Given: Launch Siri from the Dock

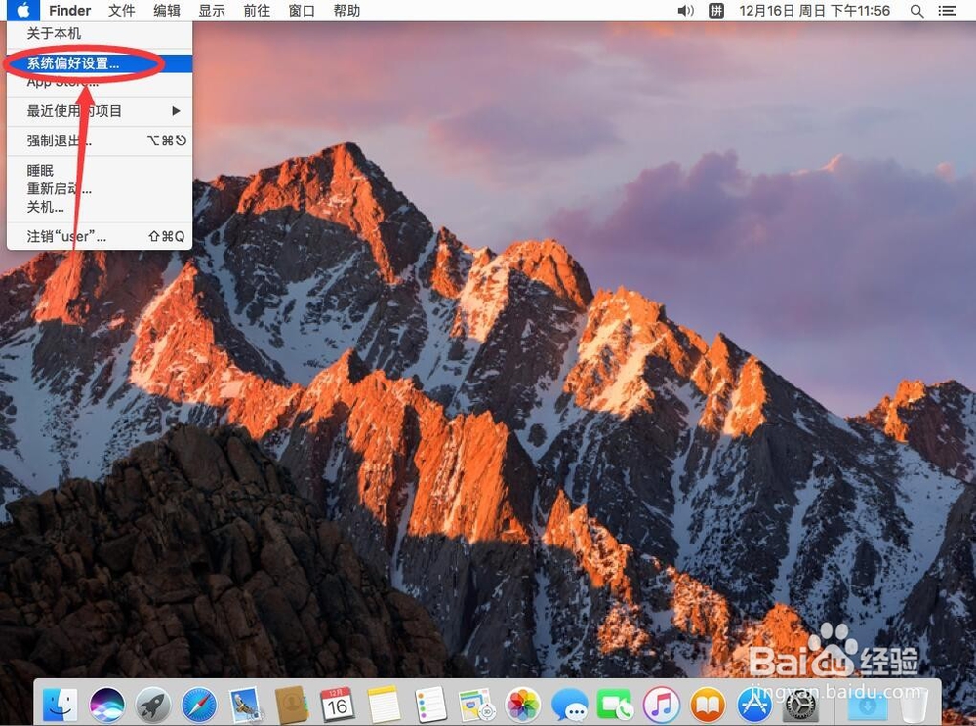Looking at the screenshot, I should click(x=107, y=705).
